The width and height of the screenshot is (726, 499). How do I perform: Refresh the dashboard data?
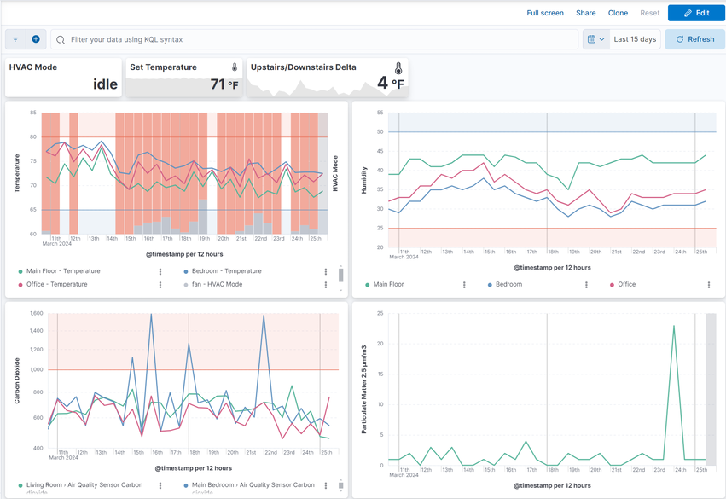click(695, 39)
